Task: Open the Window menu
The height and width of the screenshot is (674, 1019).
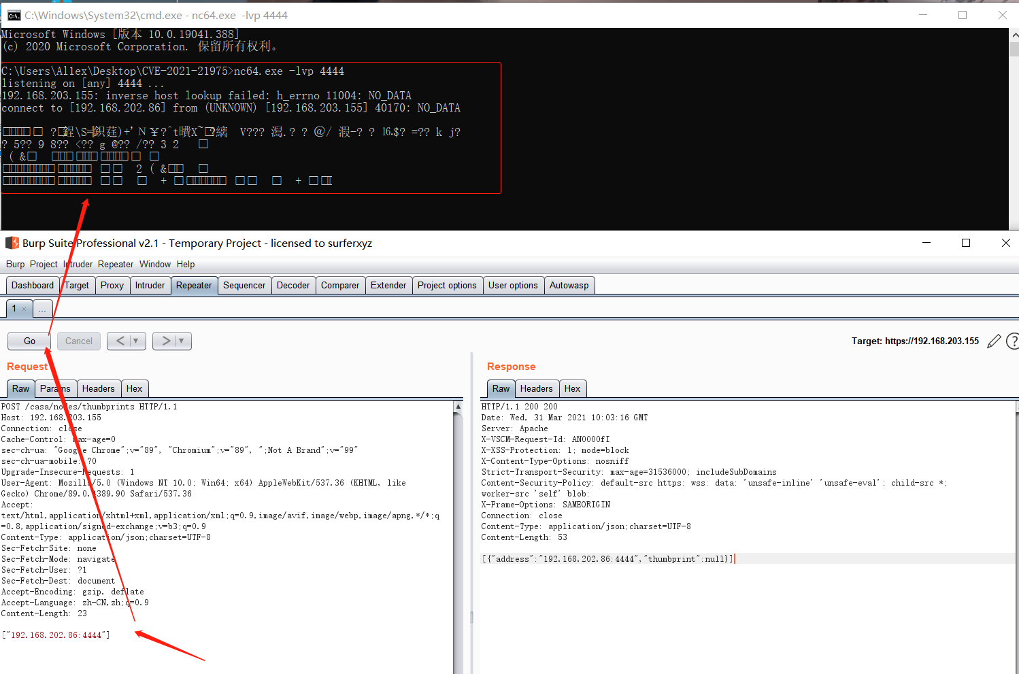Action: (155, 264)
